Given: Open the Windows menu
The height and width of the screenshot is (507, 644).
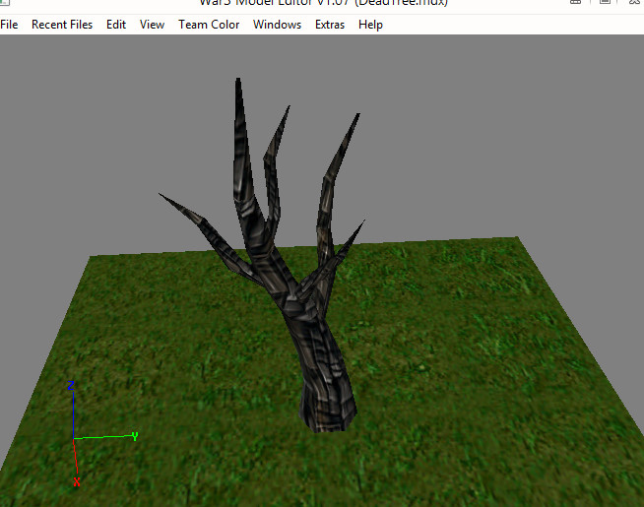Looking at the screenshot, I should 278,25.
